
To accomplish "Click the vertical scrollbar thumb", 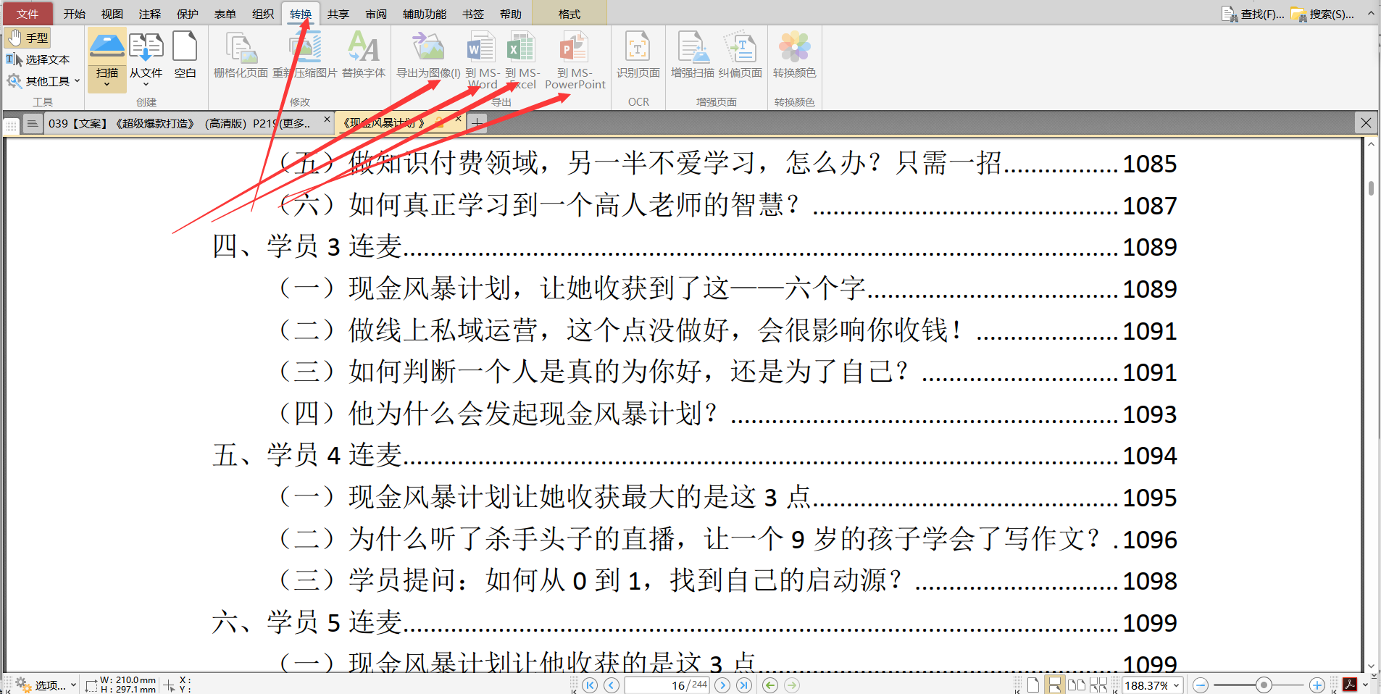I will coord(1371,188).
